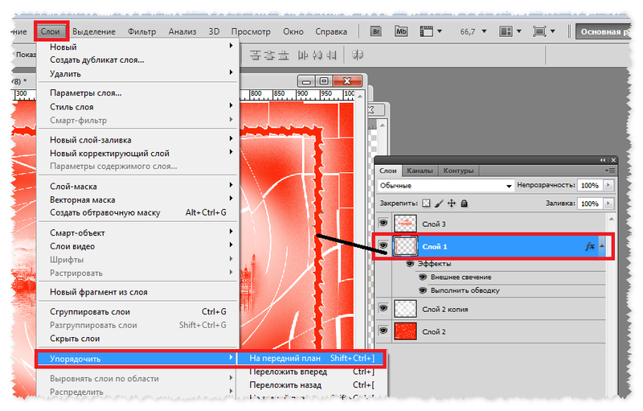Screen dimensions: 643x411
Task: Open Mini Bridge via the Mb icon
Action: pyautogui.click(x=400, y=31)
